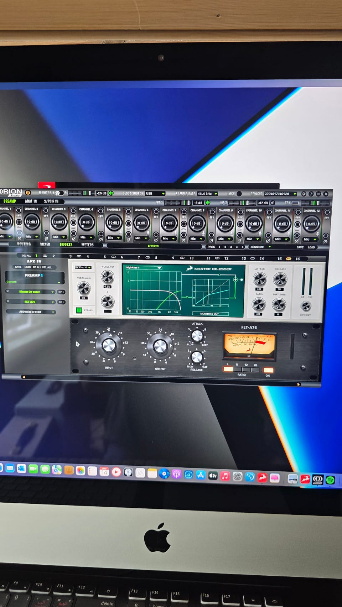Open Spotify in the Dock
342x607 pixels.
(330, 480)
